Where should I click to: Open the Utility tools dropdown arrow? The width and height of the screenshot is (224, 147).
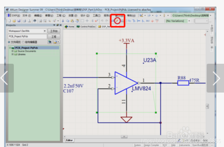pyautogui.click(x=145, y=15)
